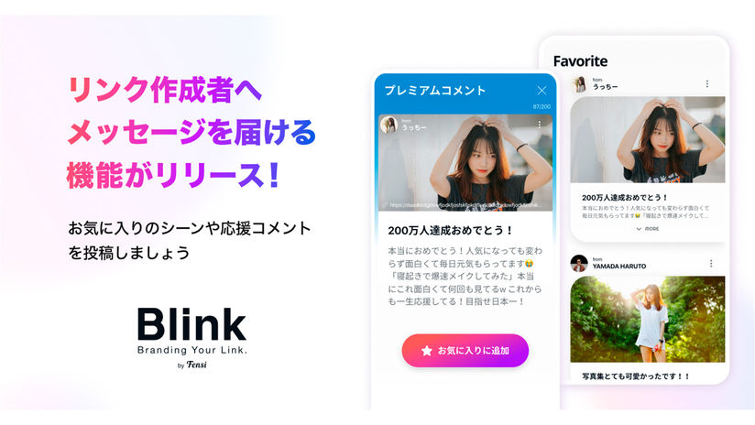Click YAMADA HARUTO profile avatar
The width and height of the screenshot is (755, 425).
click(x=579, y=263)
